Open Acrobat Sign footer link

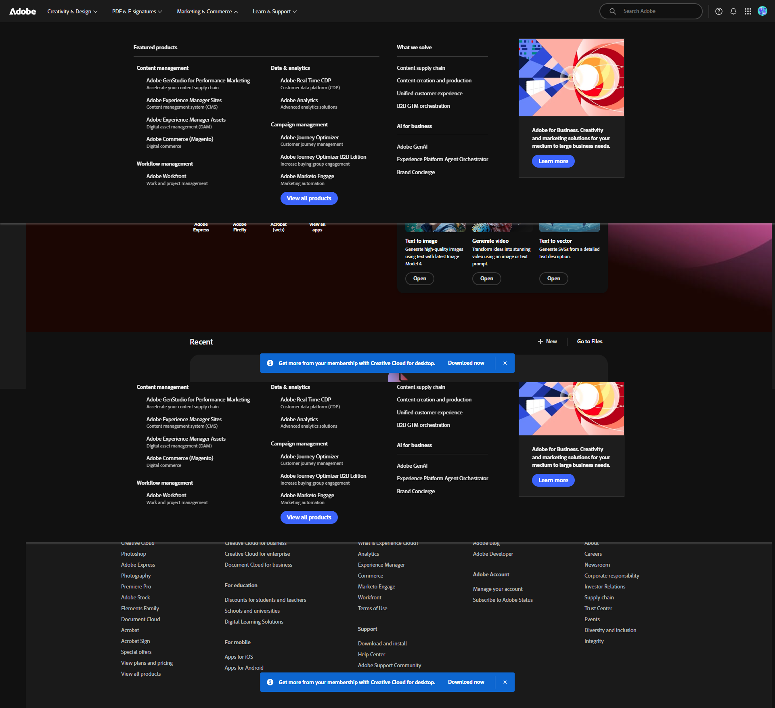(136, 641)
